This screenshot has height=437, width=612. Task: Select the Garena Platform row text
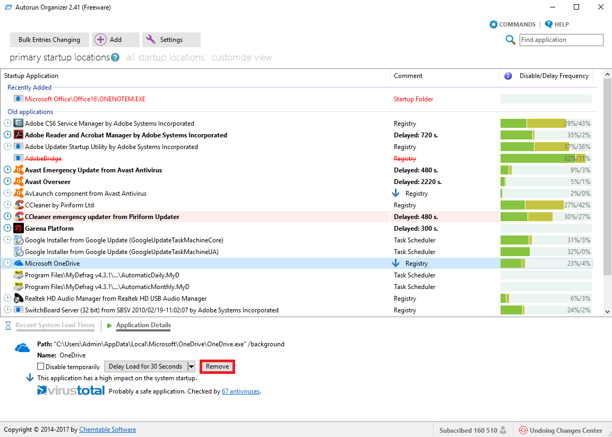click(x=49, y=229)
